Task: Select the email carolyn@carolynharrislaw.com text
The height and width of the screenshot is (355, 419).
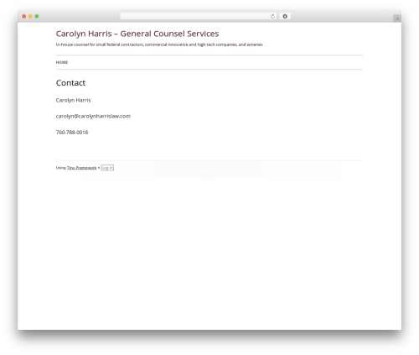Action: coord(93,116)
